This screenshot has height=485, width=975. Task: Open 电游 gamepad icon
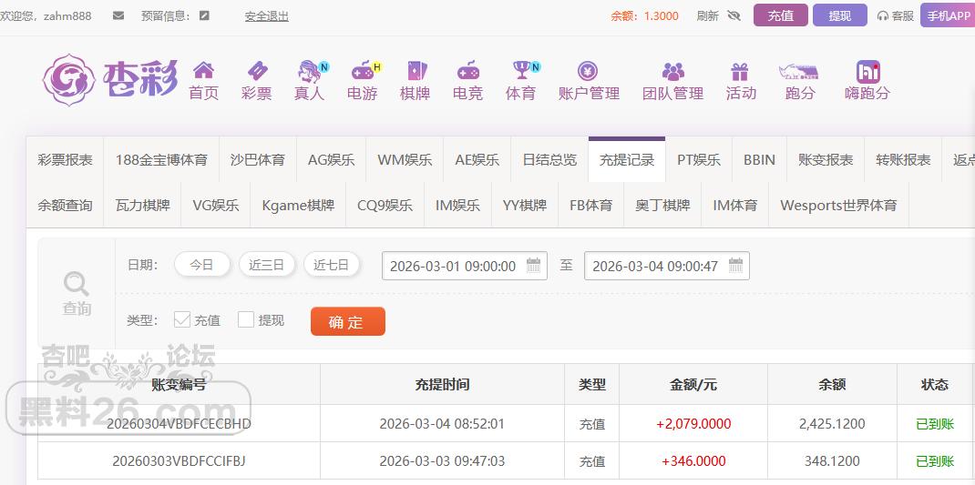click(x=364, y=71)
